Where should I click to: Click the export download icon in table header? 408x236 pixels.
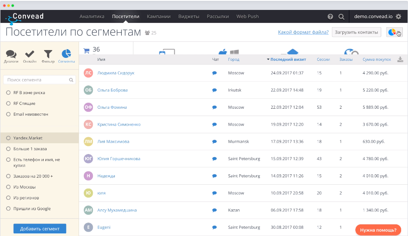[x=400, y=60]
